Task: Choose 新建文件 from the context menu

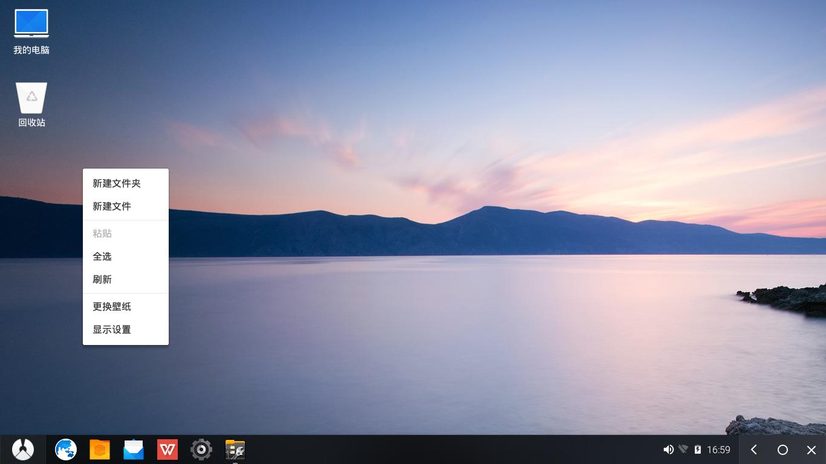Action: pyautogui.click(x=126, y=206)
